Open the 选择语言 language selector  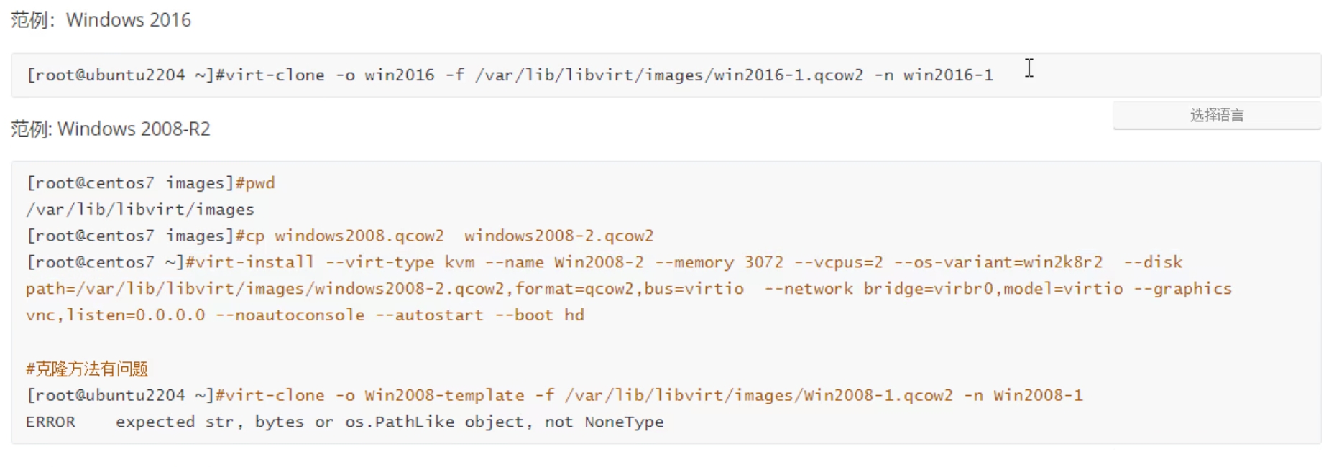(x=1216, y=115)
